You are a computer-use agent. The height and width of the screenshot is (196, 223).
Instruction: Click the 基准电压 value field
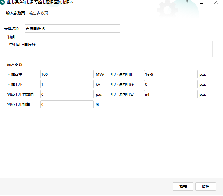click(x=67, y=84)
